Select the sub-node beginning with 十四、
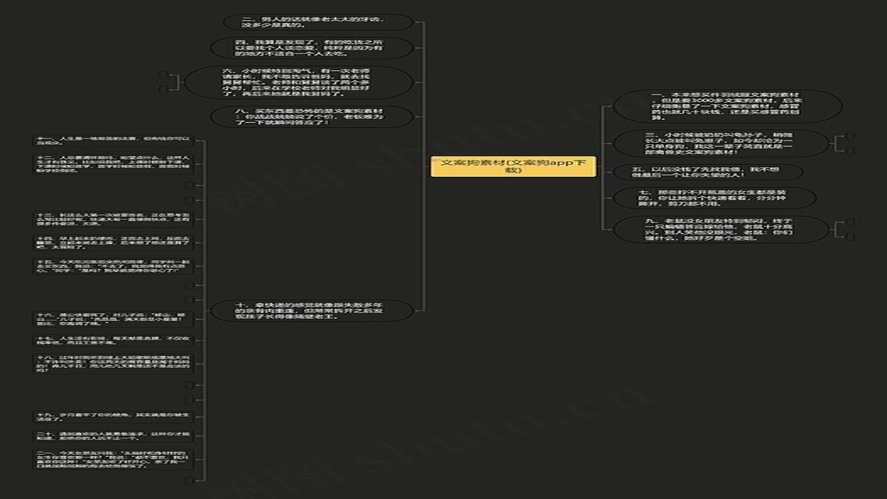 point(112,242)
